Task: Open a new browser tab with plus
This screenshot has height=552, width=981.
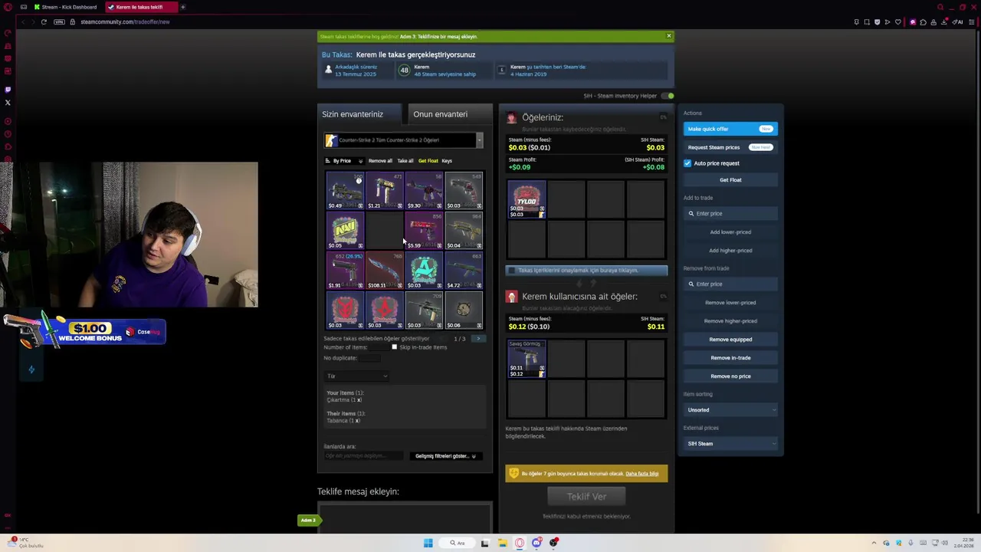Action: coord(183,7)
